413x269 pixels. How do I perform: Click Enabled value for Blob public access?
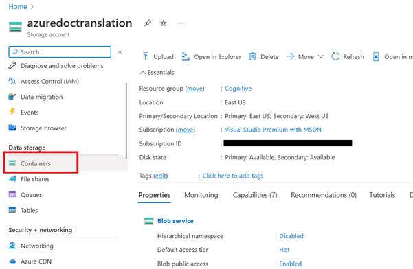(291, 264)
